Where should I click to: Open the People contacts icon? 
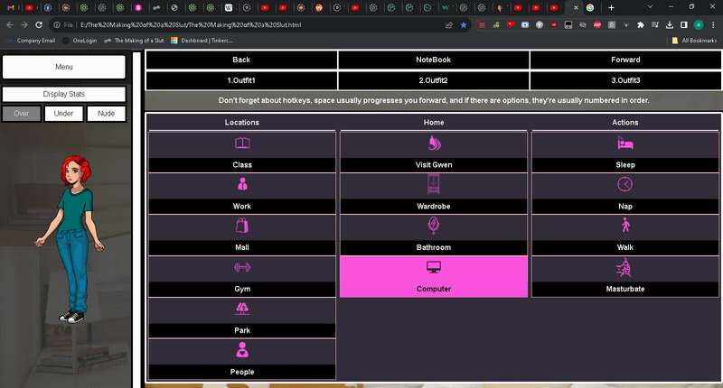pos(242,350)
